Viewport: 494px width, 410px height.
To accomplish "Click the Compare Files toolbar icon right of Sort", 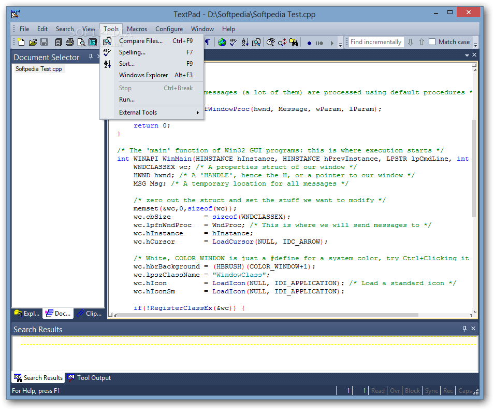I will click(x=256, y=42).
